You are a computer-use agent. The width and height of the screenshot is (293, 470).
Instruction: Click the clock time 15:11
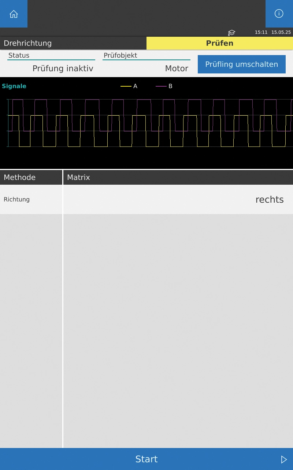(x=261, y=32)
